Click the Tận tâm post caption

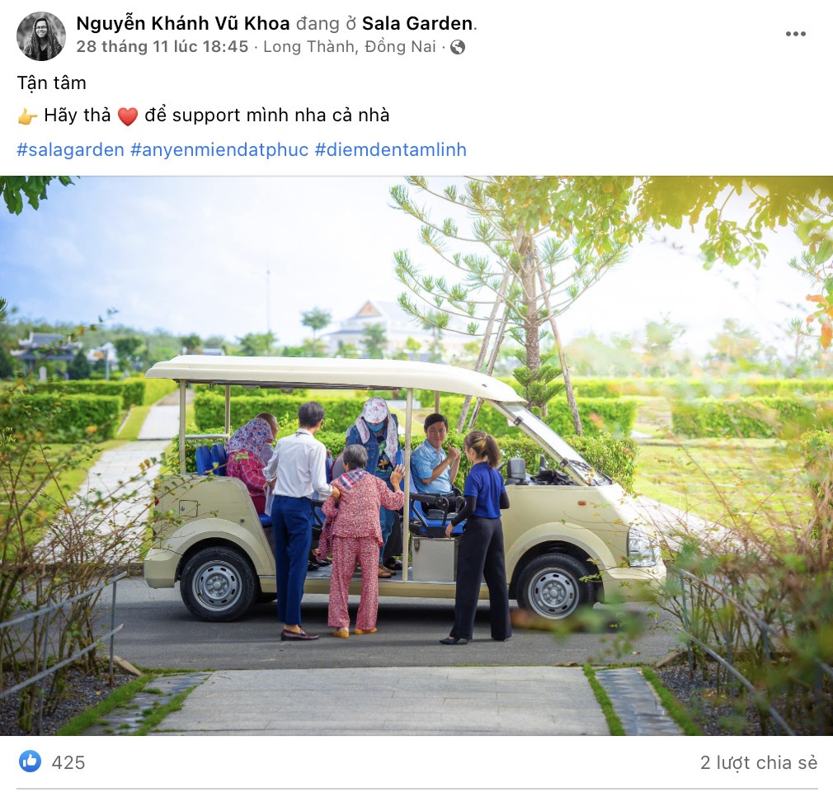51,83
